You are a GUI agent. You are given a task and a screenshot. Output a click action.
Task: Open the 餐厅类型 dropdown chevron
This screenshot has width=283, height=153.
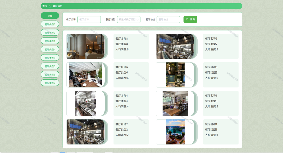point(138,20)
